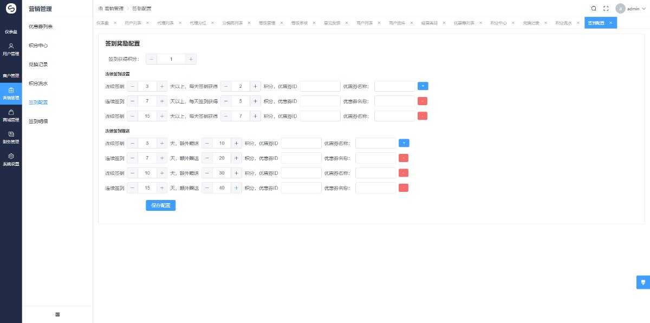
Task: Click the blue floating widget at right edge
Action: (643, 282)
